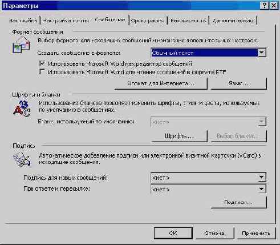Click the Применить button
This screenshot has width=280, height=245.
[x=255, y=233]
